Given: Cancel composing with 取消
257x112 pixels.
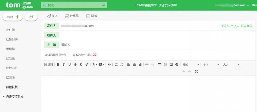Looking at the screenshot, I should tap(92, 16).
